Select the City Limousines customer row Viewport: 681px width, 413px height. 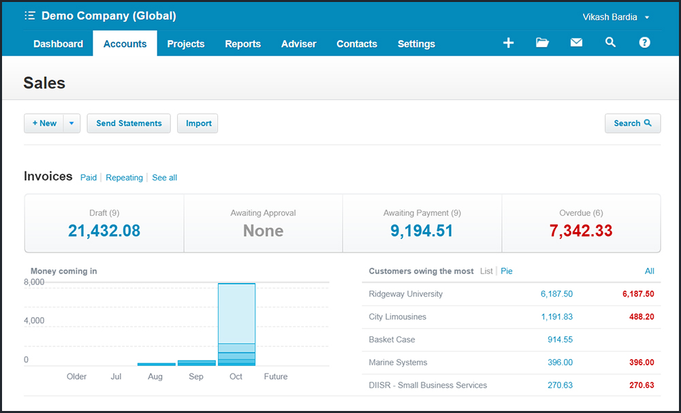511,316
